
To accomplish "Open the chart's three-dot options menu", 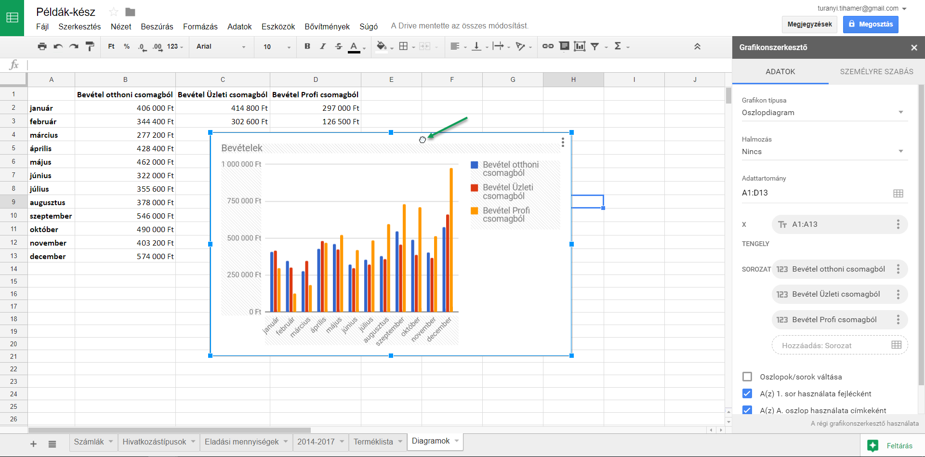I will tap(563, 142).
